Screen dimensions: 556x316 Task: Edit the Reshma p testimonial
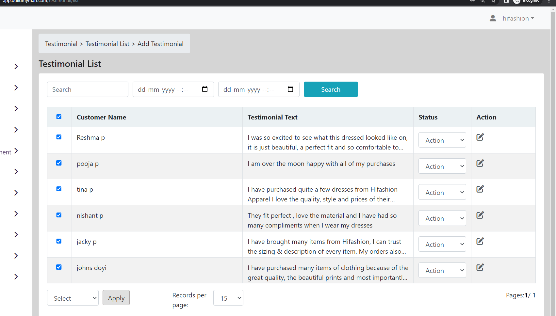[480, 137]
